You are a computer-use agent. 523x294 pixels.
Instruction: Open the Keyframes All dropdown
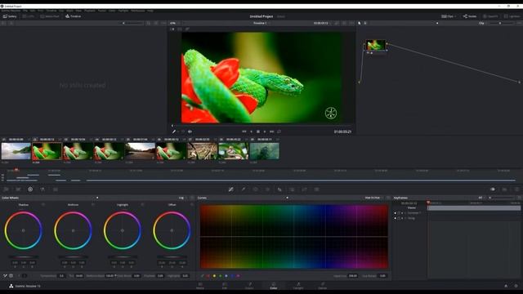pos(481,198)
